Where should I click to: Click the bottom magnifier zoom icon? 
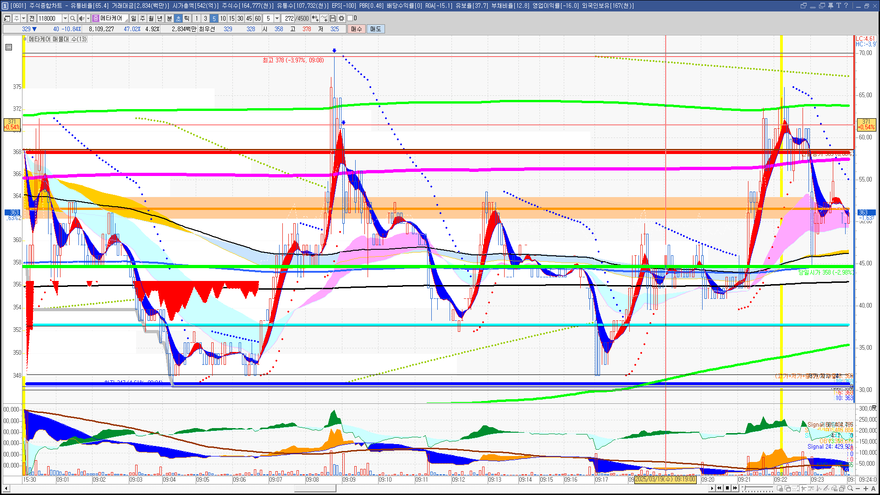[851, 488]
